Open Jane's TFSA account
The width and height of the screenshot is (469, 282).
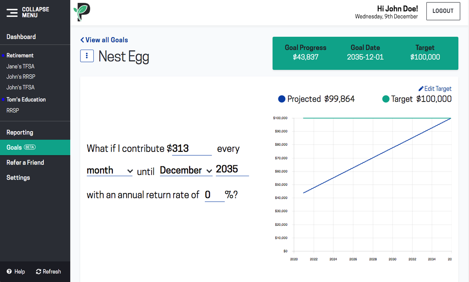tap(21, 66)
